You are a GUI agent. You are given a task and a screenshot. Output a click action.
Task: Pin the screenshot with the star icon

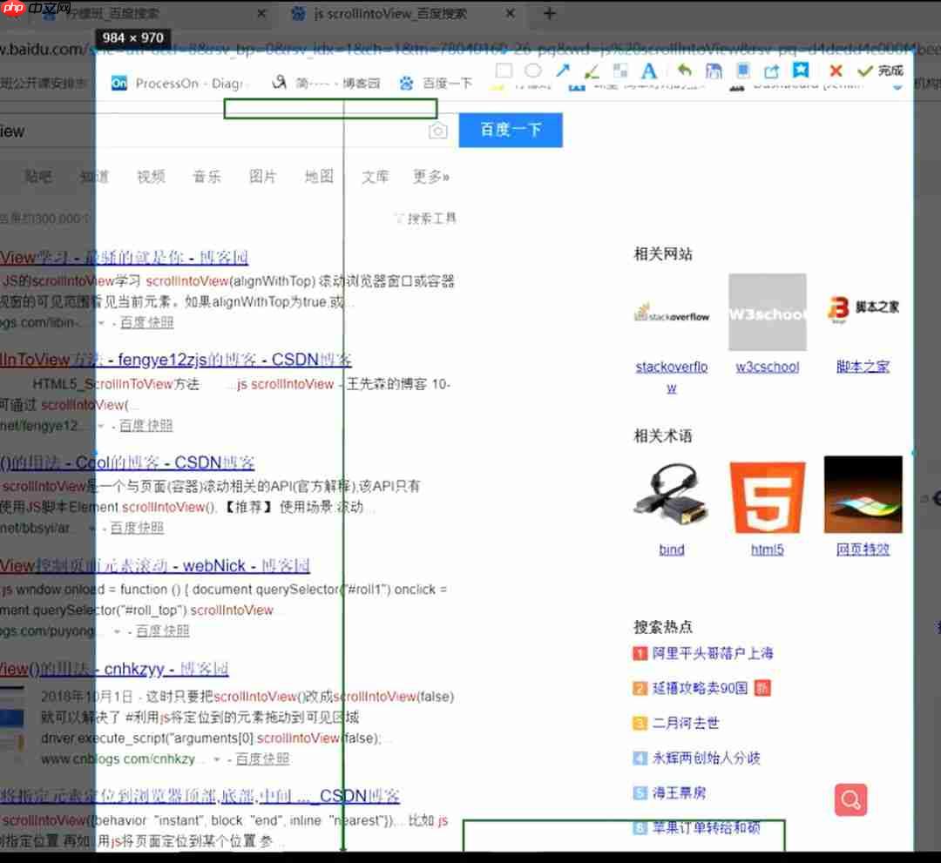click(802, 71)
